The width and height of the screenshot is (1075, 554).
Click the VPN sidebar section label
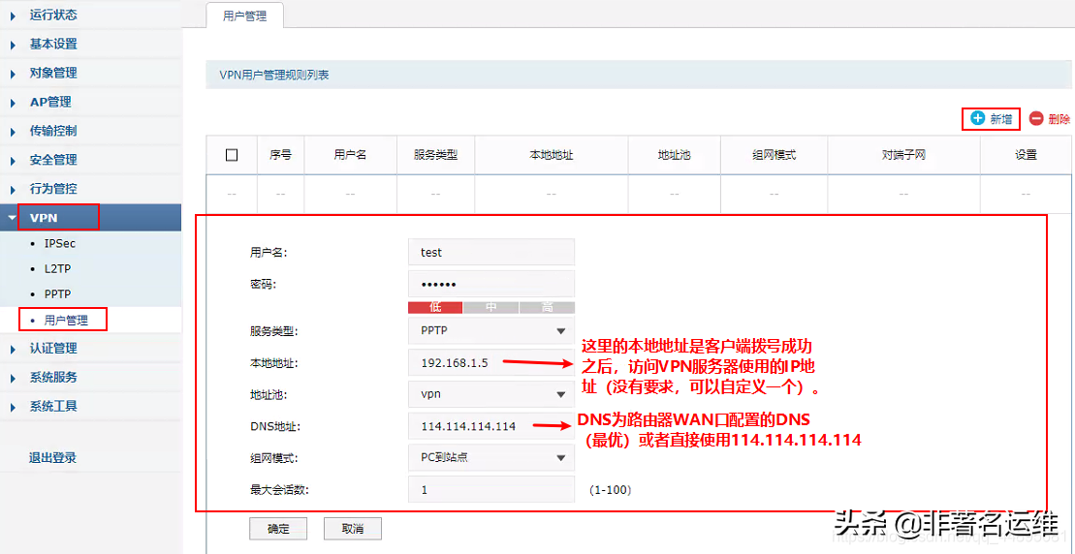click(44, 218)
